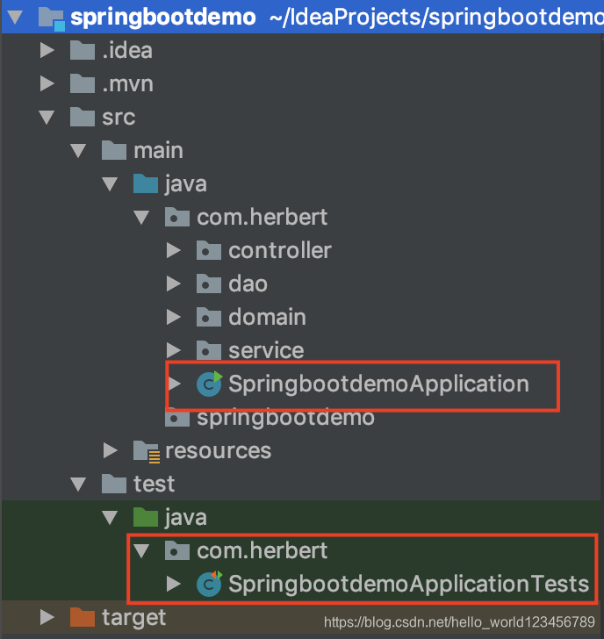This screenshot has height=639, width=604.
Task: Expand the domain package arrow
Action: click(174, 317)
